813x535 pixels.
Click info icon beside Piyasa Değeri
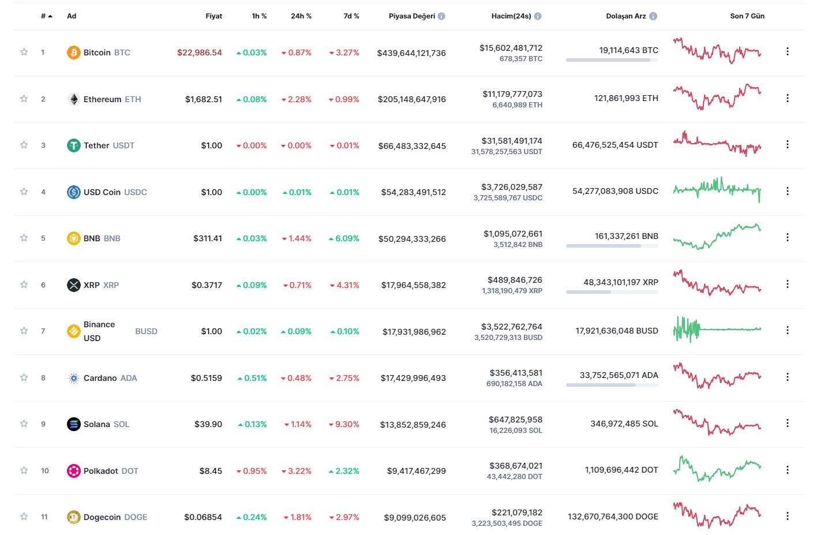coord(441,16)
